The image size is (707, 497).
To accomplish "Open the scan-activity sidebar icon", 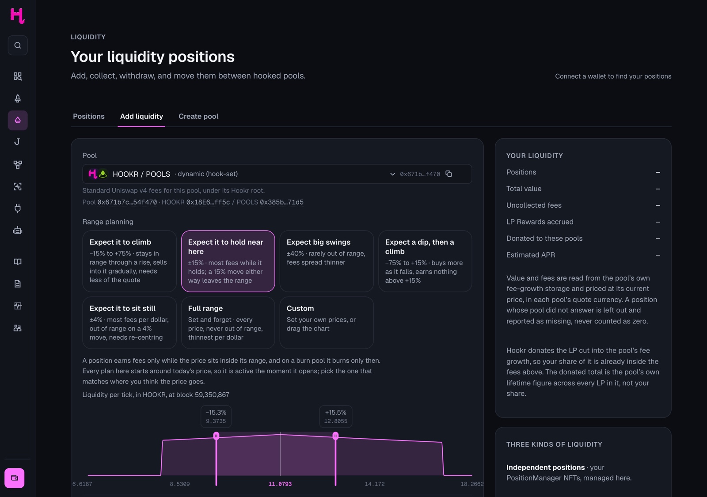I will 18,186.
